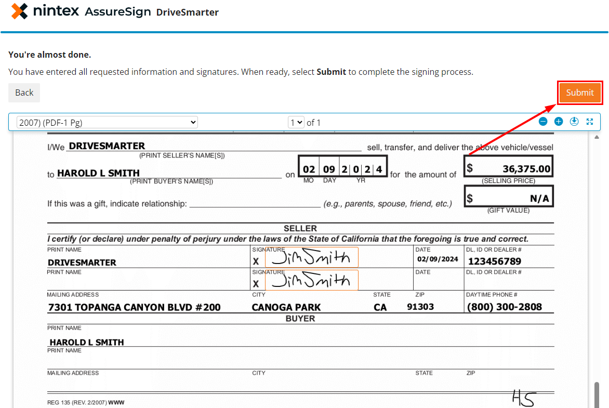
Task: Open the document selector dropdown
Action: tap(107, 123)
